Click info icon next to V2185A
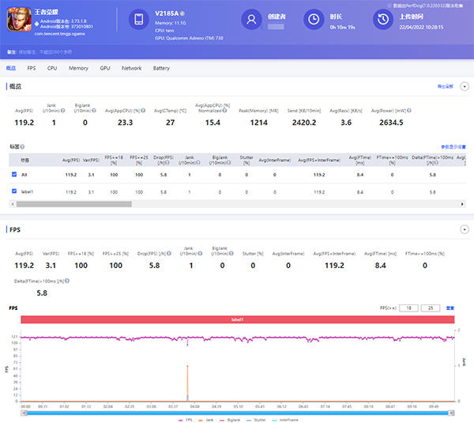Screen dimensions: 474x423 pos(183,14)
